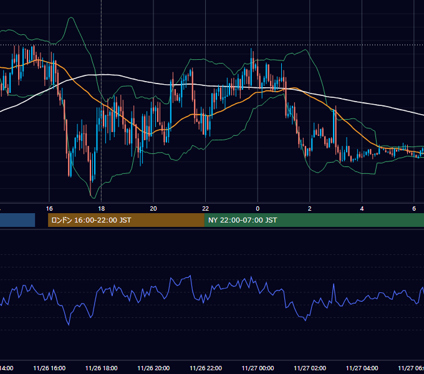Click the 11/27 00:00 time label
Screen dimensions: 424x374
258,368
